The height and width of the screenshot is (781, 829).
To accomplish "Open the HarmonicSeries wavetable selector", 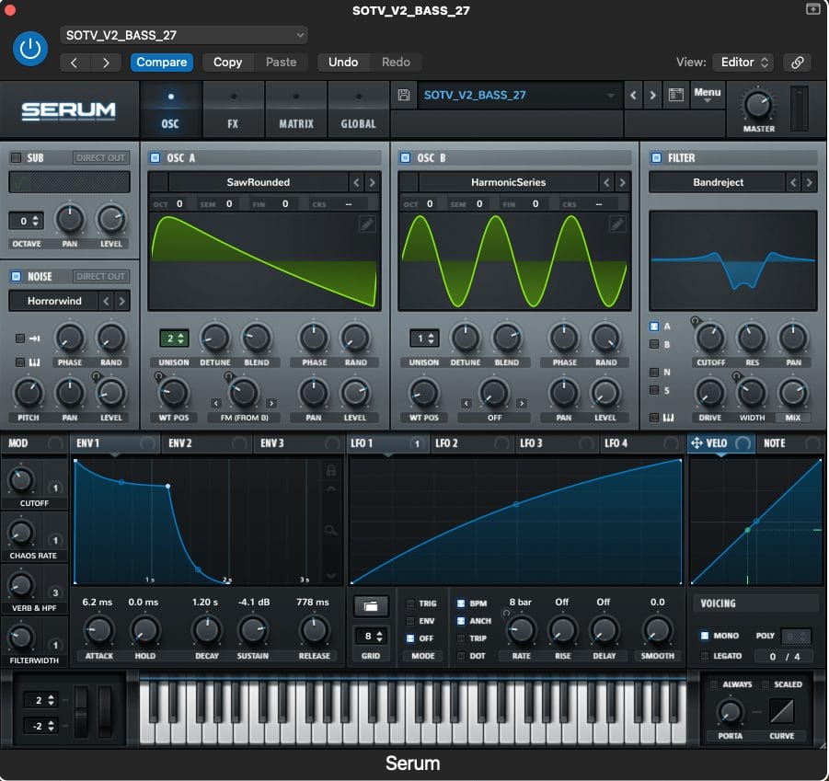I will pos(508,182).
